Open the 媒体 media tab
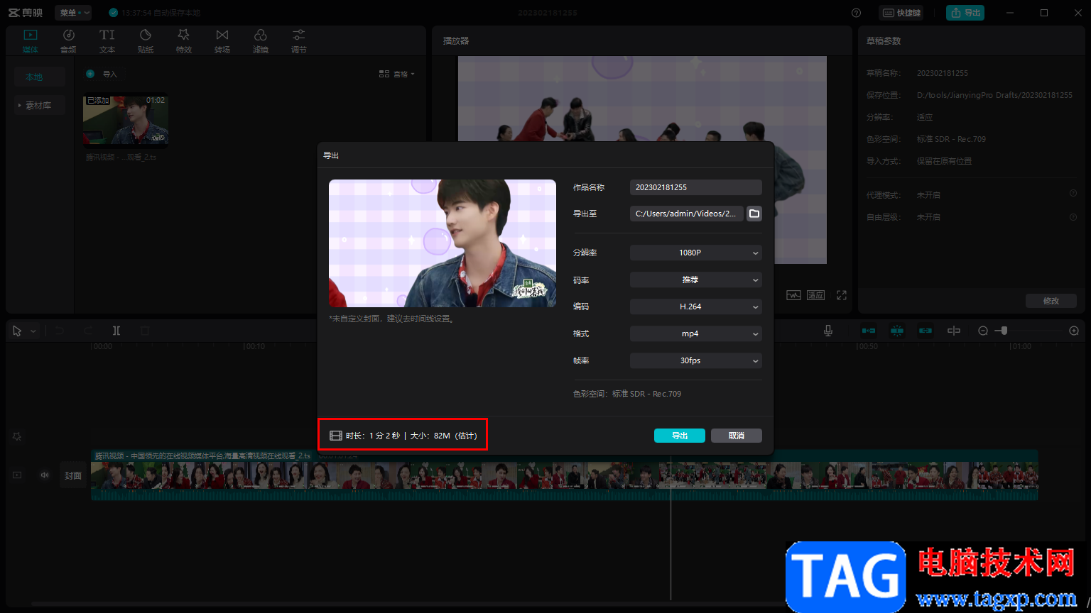Viewport: 1091px width, 613px height. pyautogui.click(x=31, y=40)
